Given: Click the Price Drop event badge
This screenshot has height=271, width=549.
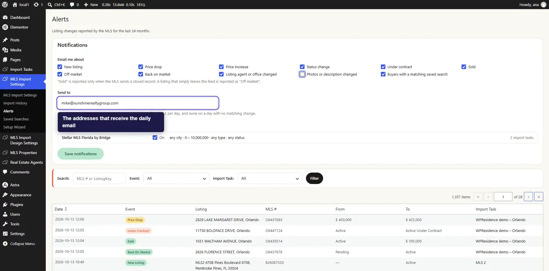Looking at the screenshot, I should coord(135,220).
